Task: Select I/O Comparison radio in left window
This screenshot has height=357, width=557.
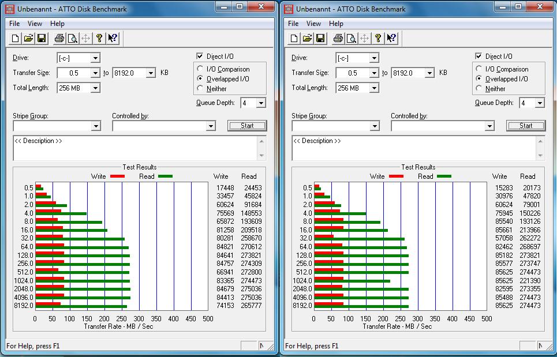Action: [200, 69]
